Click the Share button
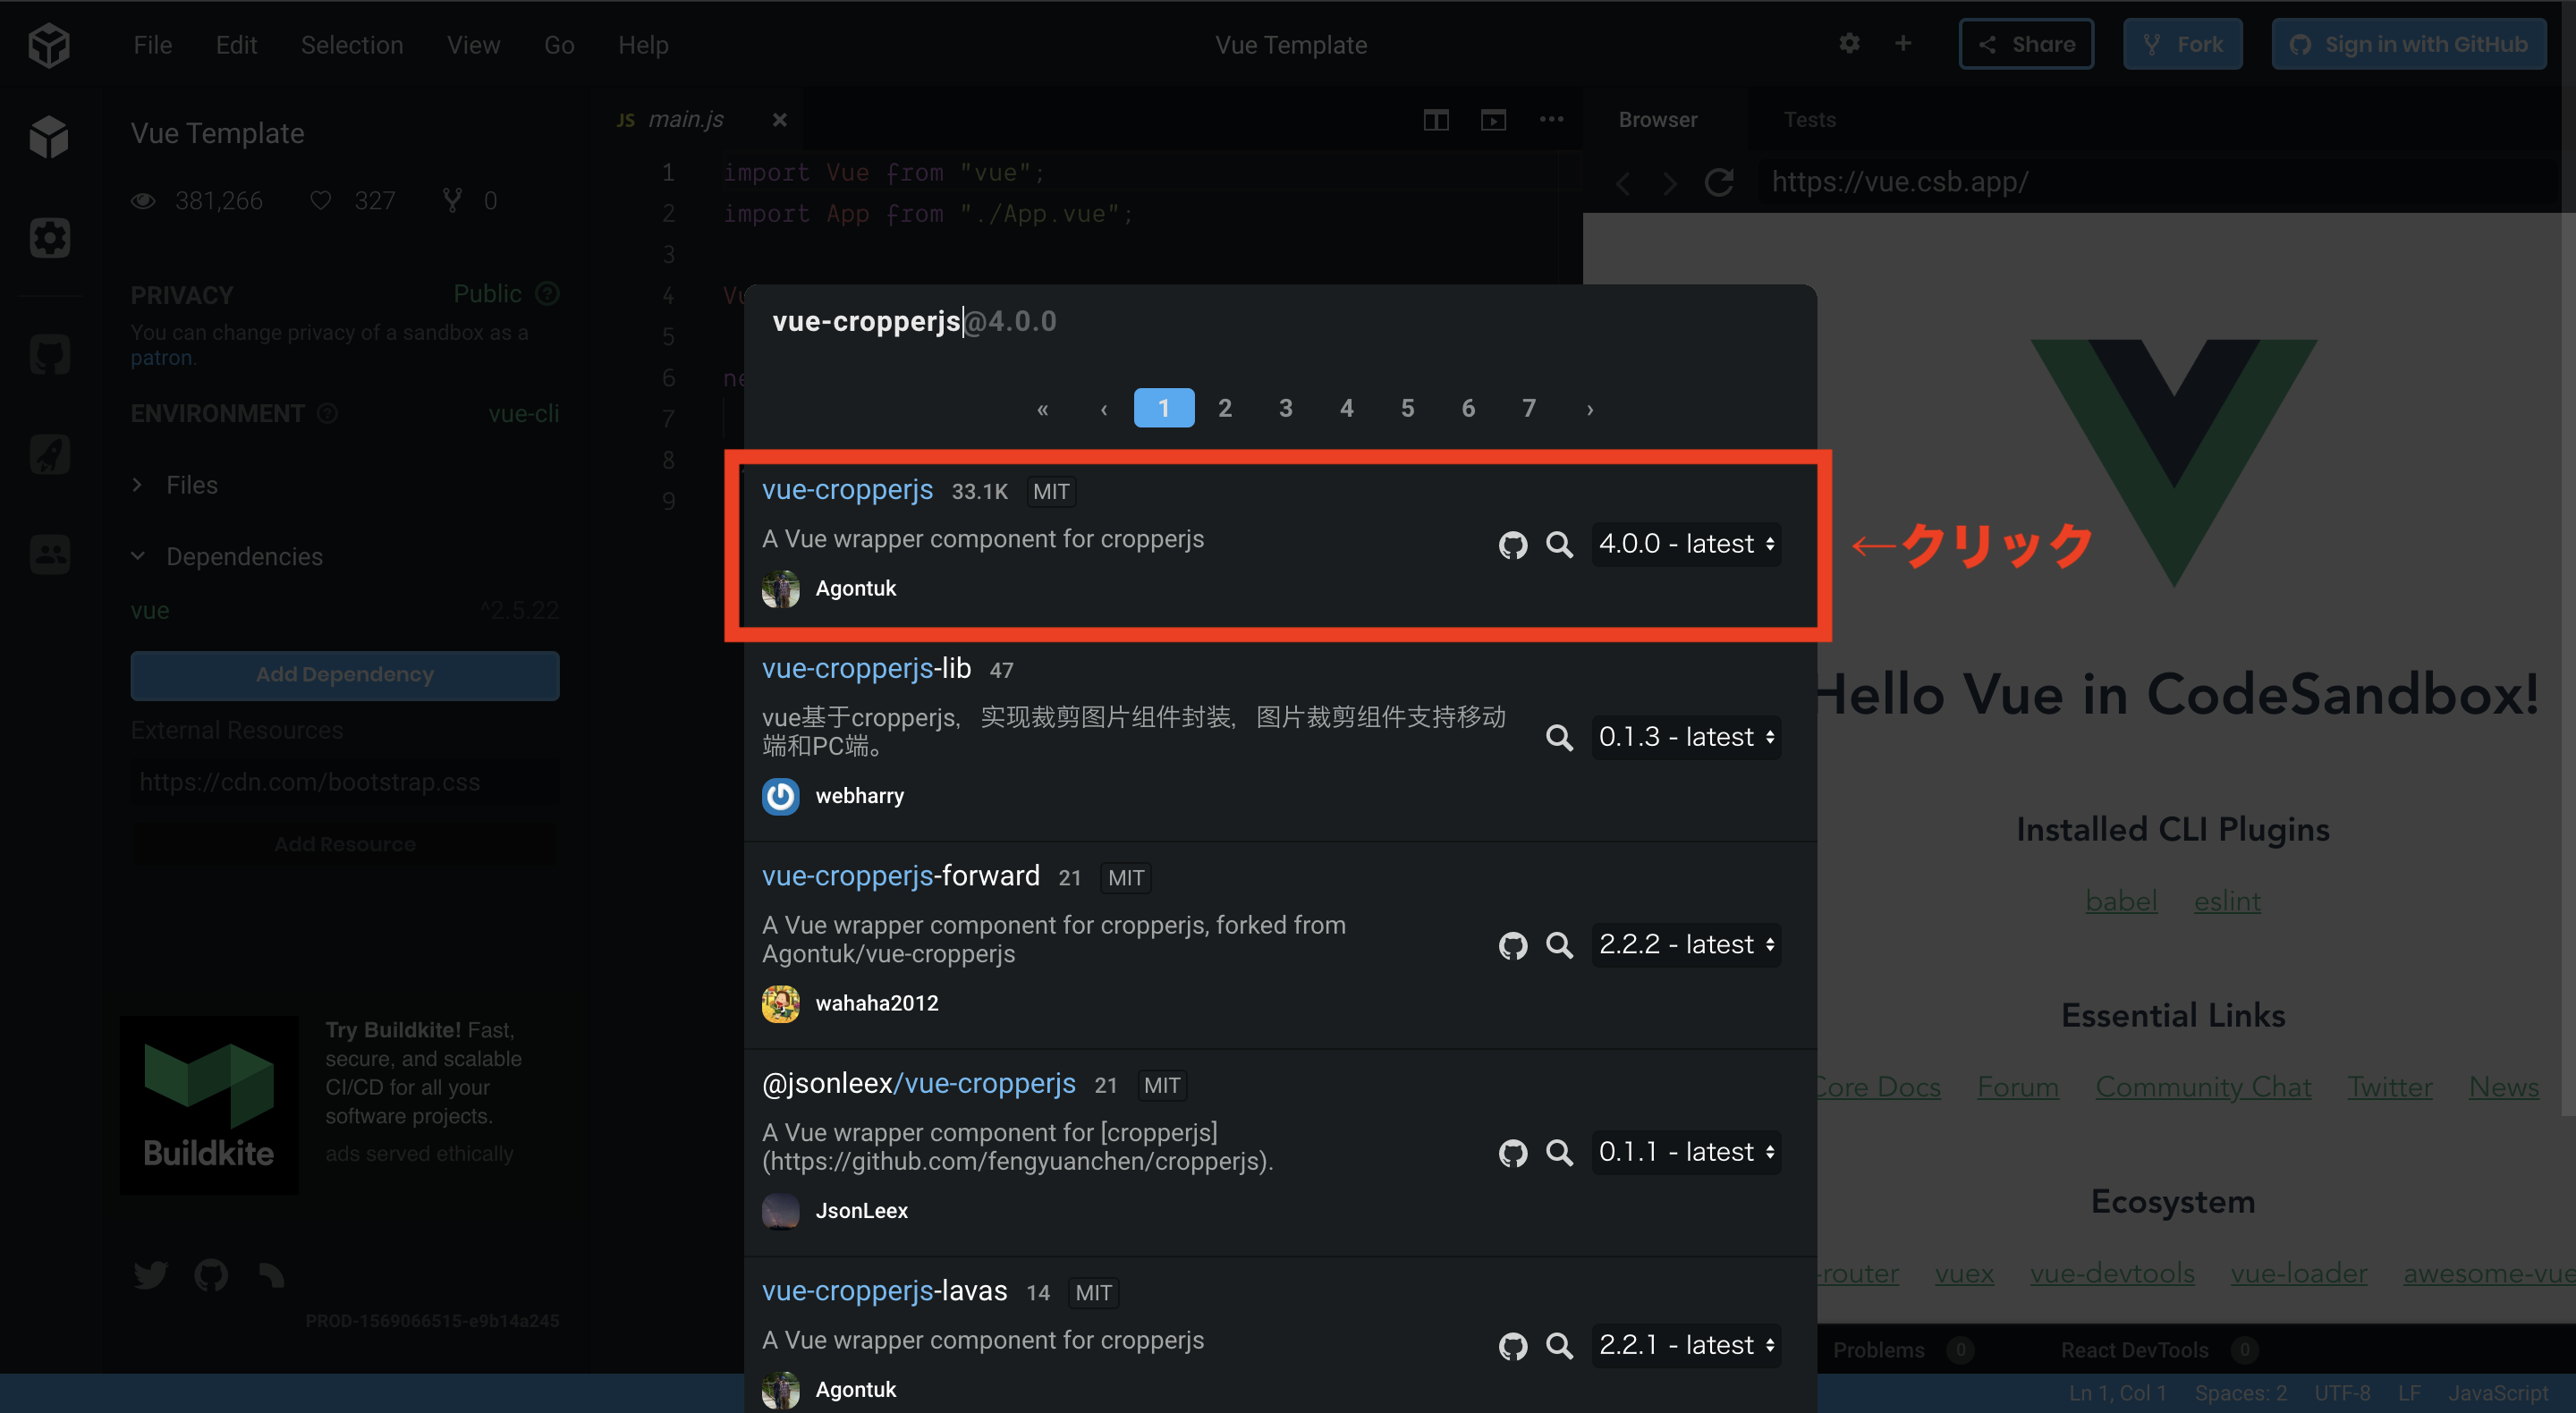Screen dimensions: 2576x1413 click(x=2025, y=44)
